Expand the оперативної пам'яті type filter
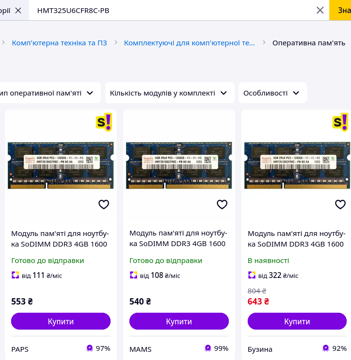The width and height of the screenshot is (351, 360). pos(48,93)
